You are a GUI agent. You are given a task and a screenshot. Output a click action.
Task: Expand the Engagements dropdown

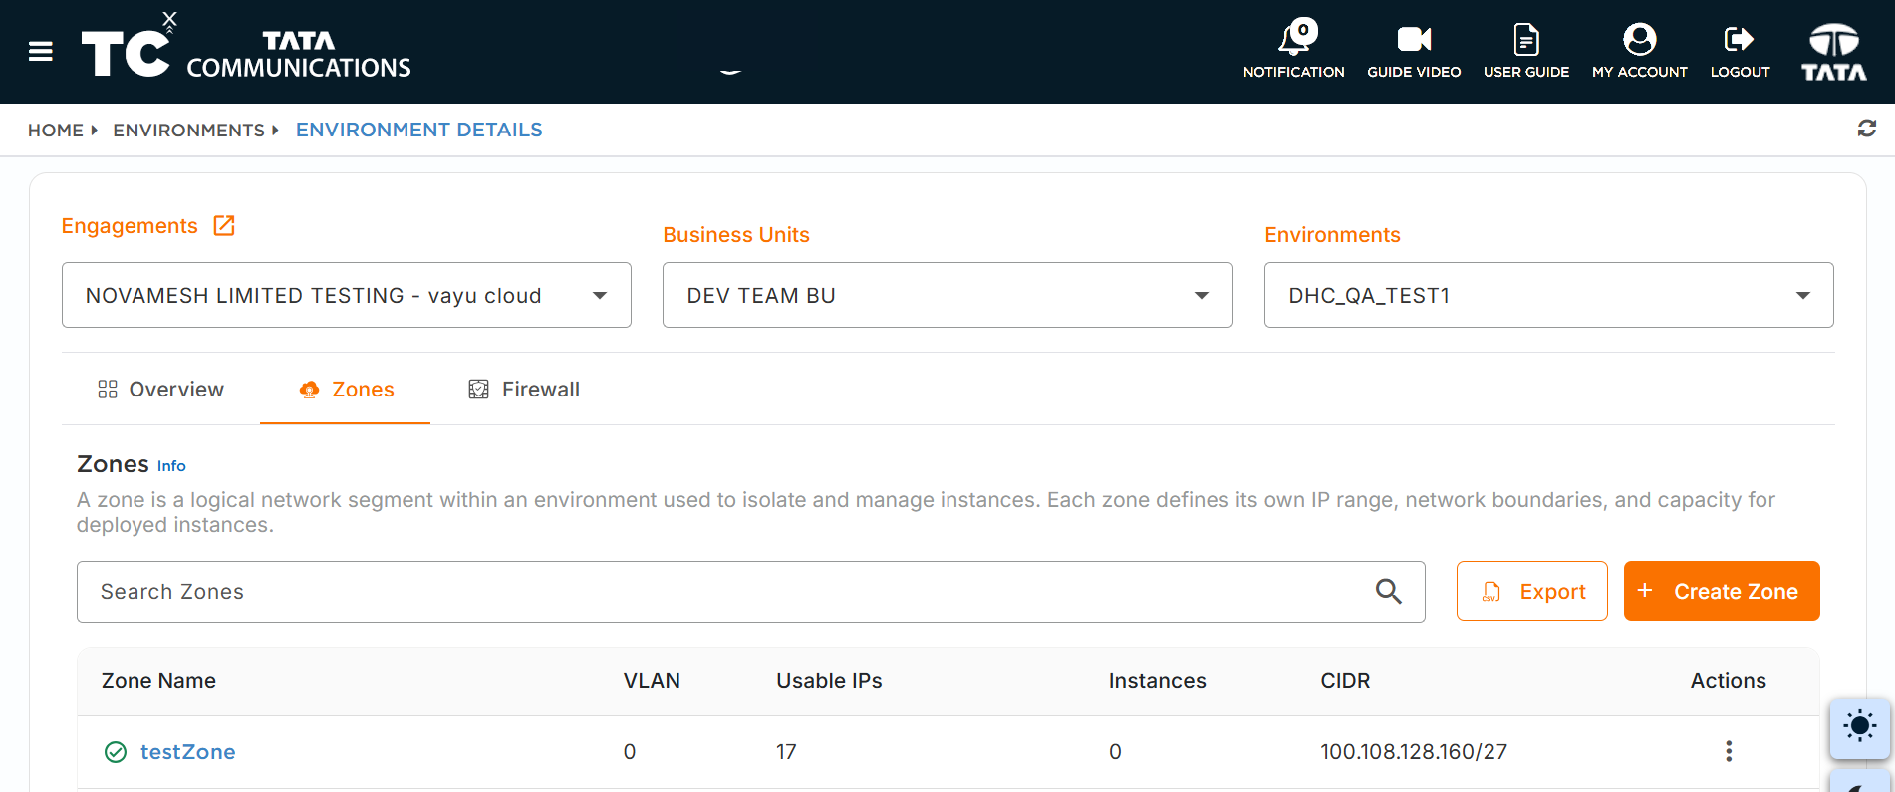347,295
